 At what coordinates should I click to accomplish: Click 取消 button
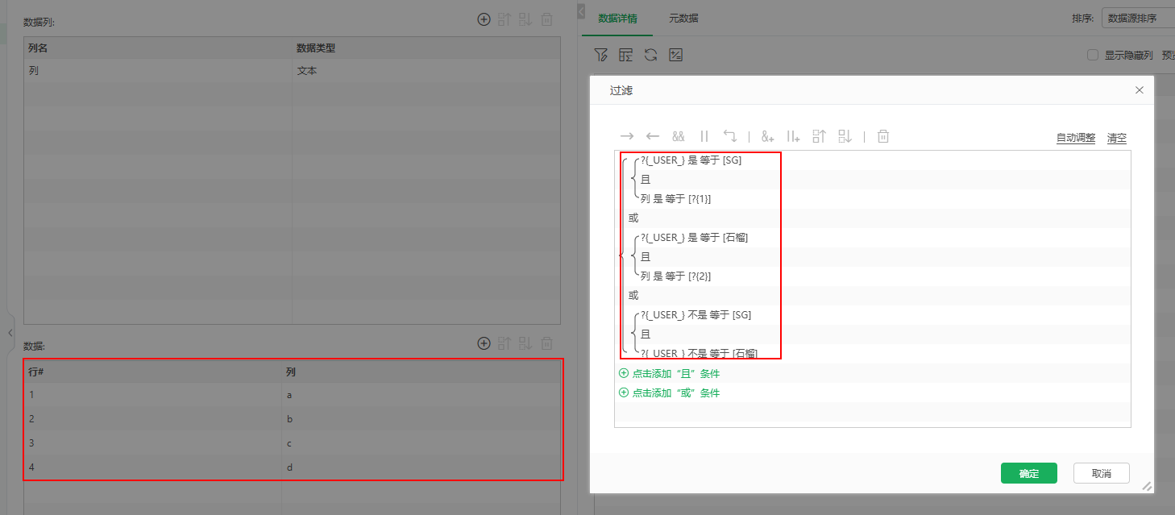[x=1102, y=473]
